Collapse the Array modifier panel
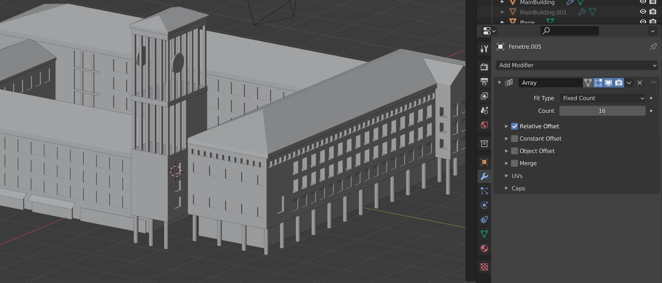 (x=499, y=83)
